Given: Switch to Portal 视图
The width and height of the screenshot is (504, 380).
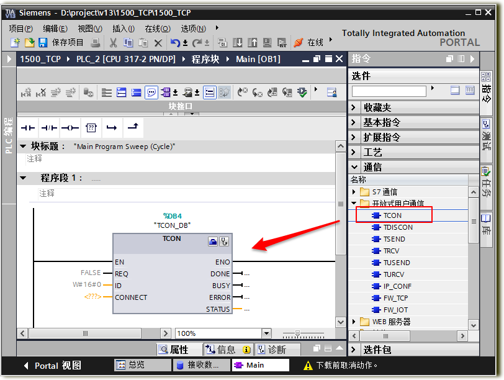Looking at the screenshot, I should click(53, 366).
